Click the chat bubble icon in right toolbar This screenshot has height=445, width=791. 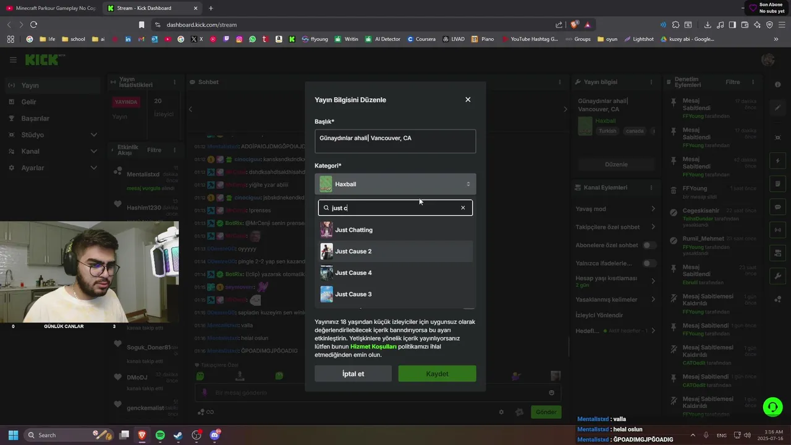777,207
